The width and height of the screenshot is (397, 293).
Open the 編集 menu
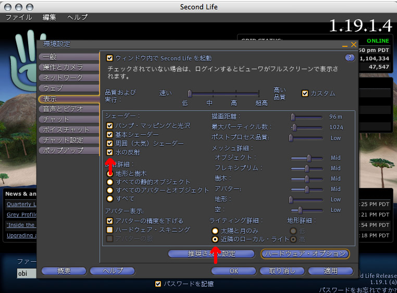(x=49, y=17)
